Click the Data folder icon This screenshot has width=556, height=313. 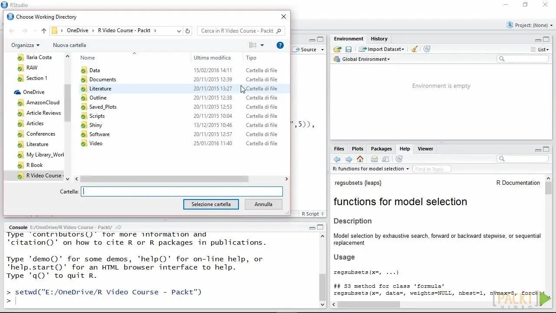(x=84, y=70)
